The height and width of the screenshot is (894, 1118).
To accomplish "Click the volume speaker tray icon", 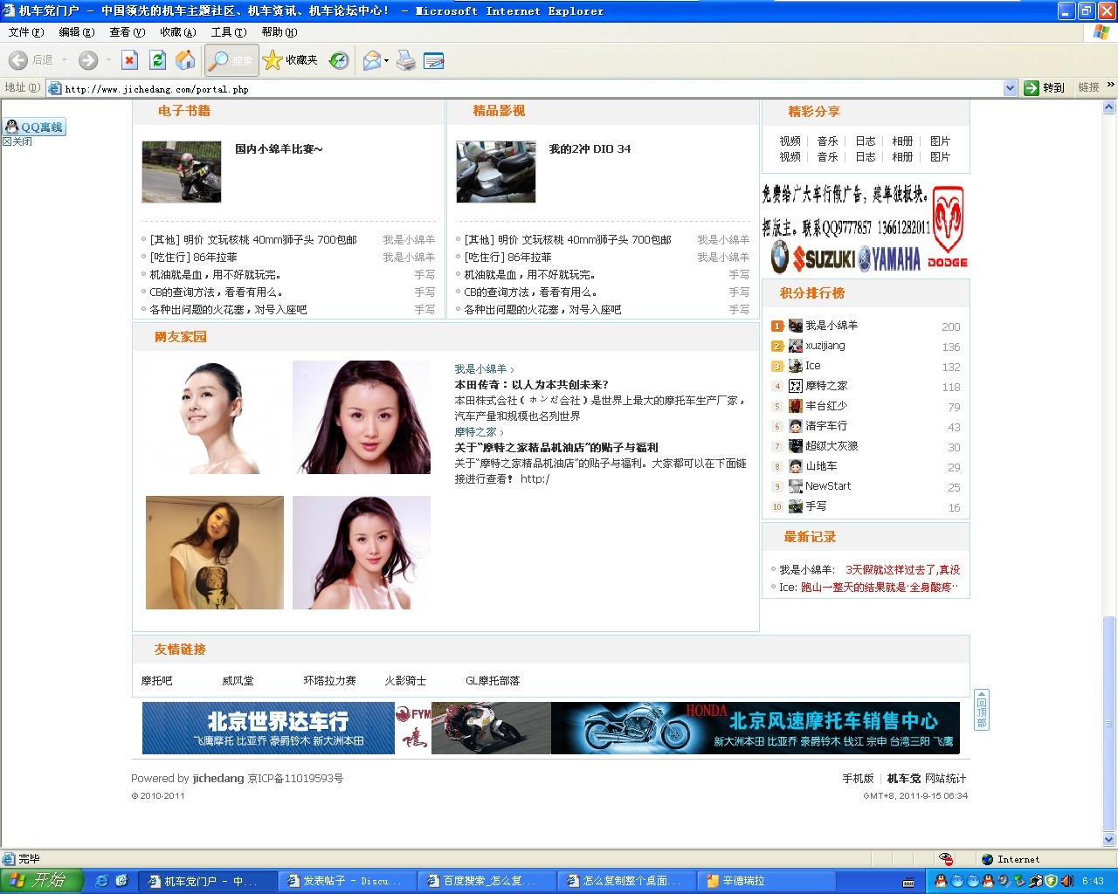I will point(1066,882).
